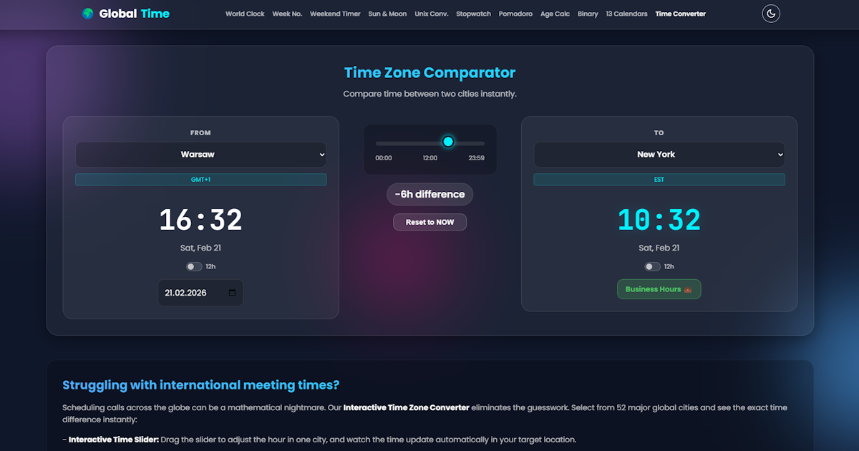Click the EST timezone label
The height and width of the screenshot is (451, 859).
[x=659, y=180]
